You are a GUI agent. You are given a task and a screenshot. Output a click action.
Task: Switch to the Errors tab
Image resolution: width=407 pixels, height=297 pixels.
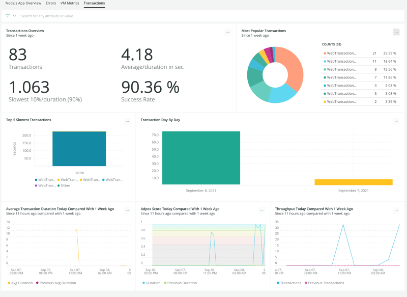coord(50,3)
